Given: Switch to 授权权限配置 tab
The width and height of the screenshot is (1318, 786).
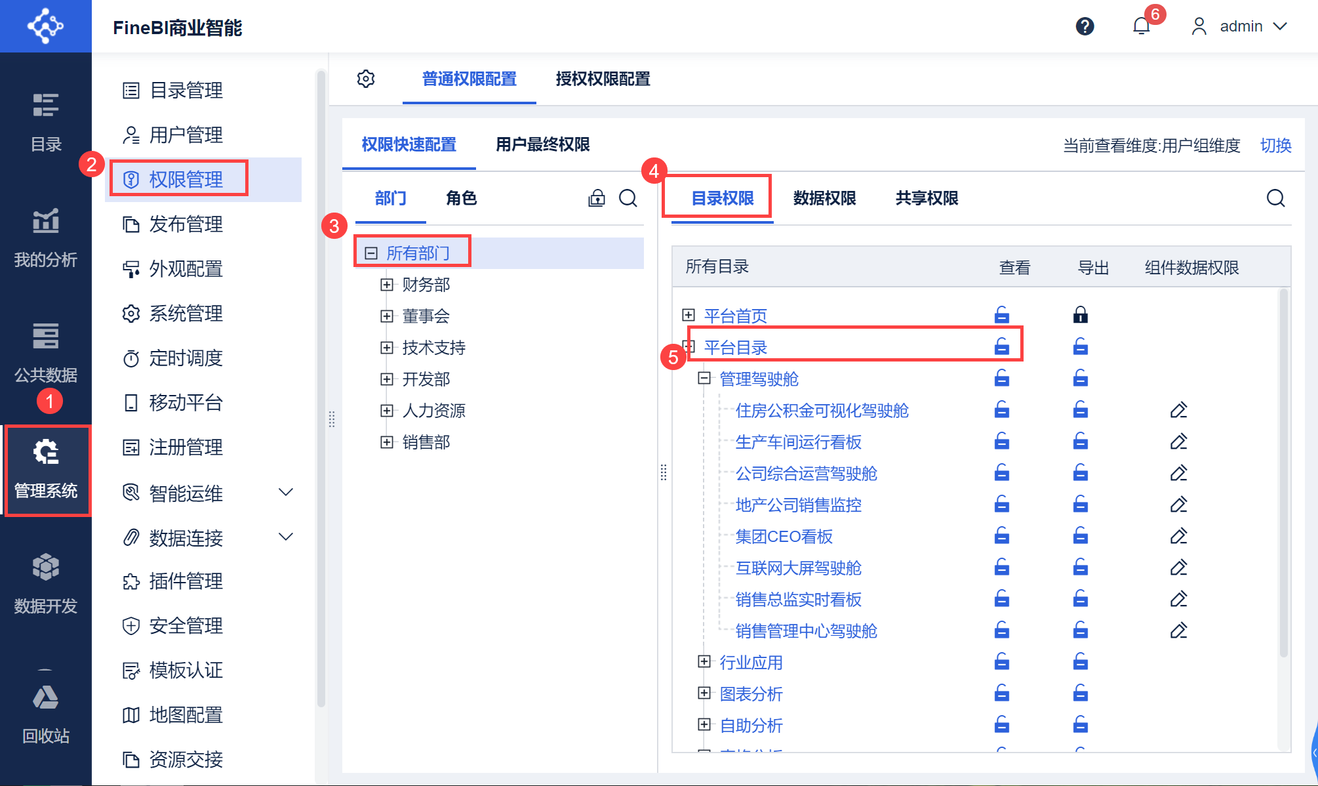Looking at the screenshot, I should (602, 79).
